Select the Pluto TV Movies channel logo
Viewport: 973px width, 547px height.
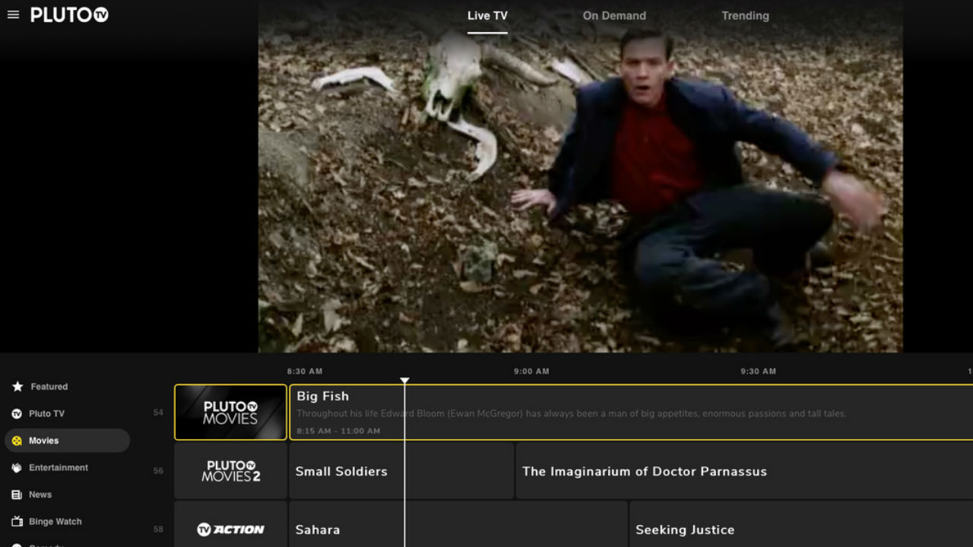[x=230, y=412]
